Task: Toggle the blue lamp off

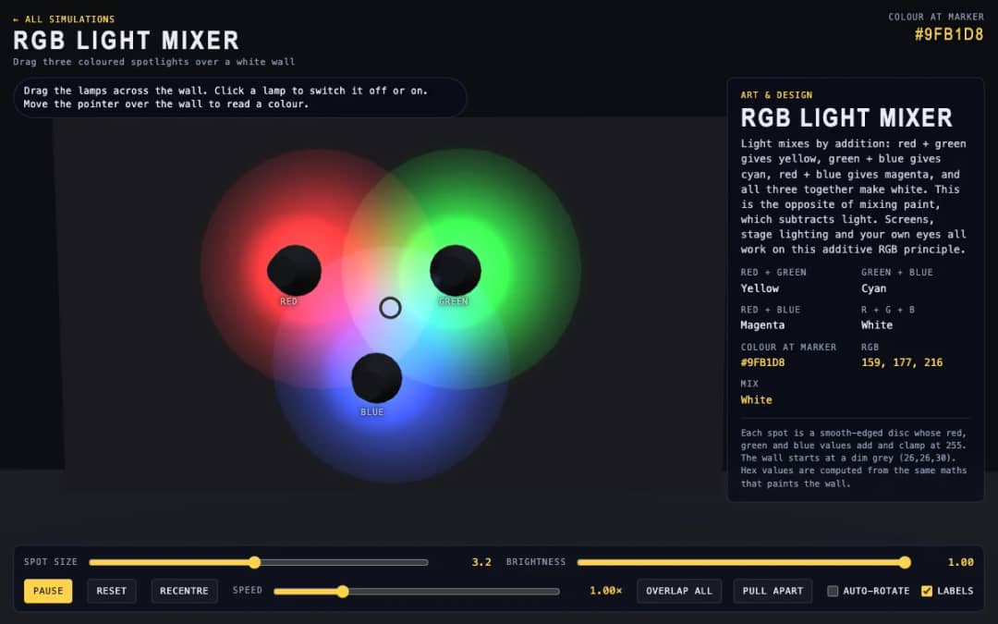Action: point(376,378)
